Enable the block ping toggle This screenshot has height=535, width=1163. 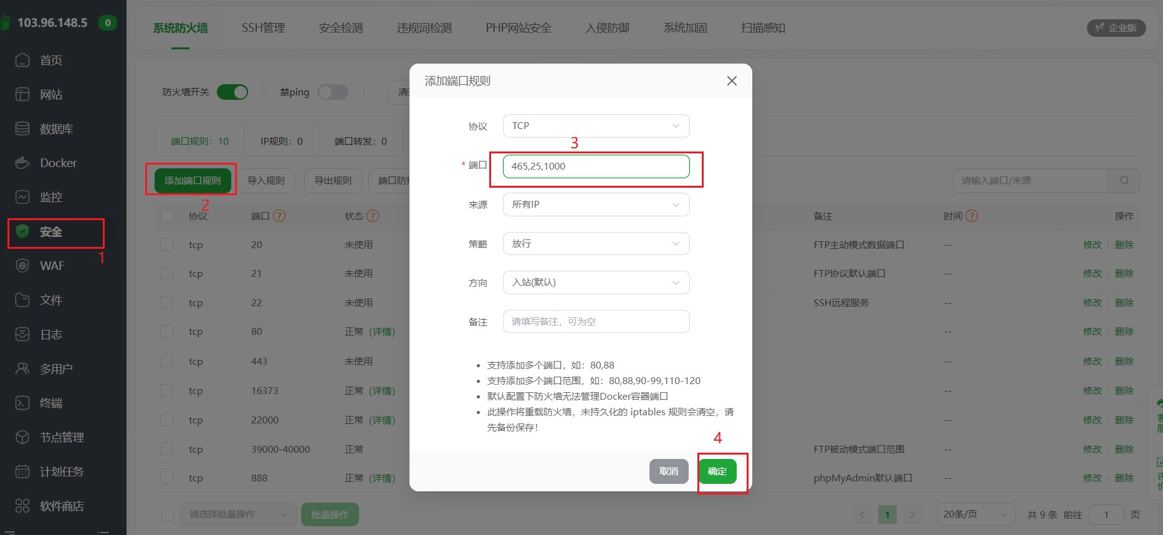pyautogui.click(x=333, y=92)
